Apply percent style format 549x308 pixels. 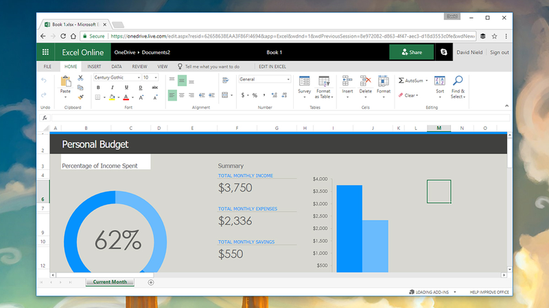coord(255,95)
